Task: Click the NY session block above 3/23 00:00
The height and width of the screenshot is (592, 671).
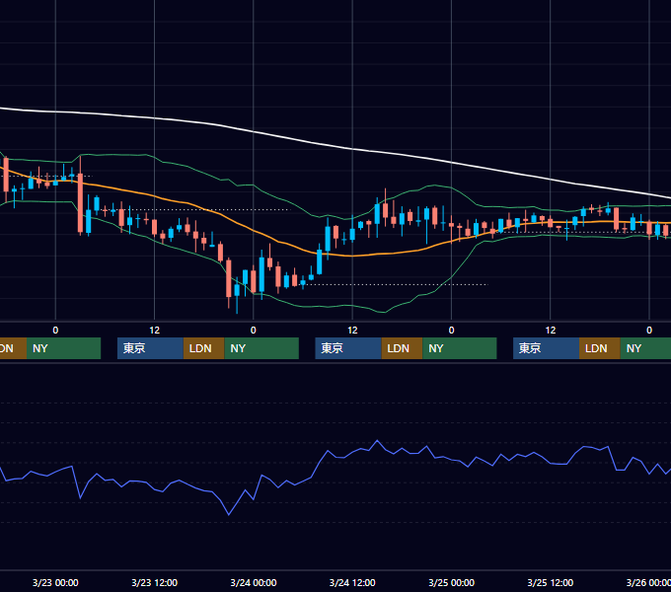Action: (63, 348)
